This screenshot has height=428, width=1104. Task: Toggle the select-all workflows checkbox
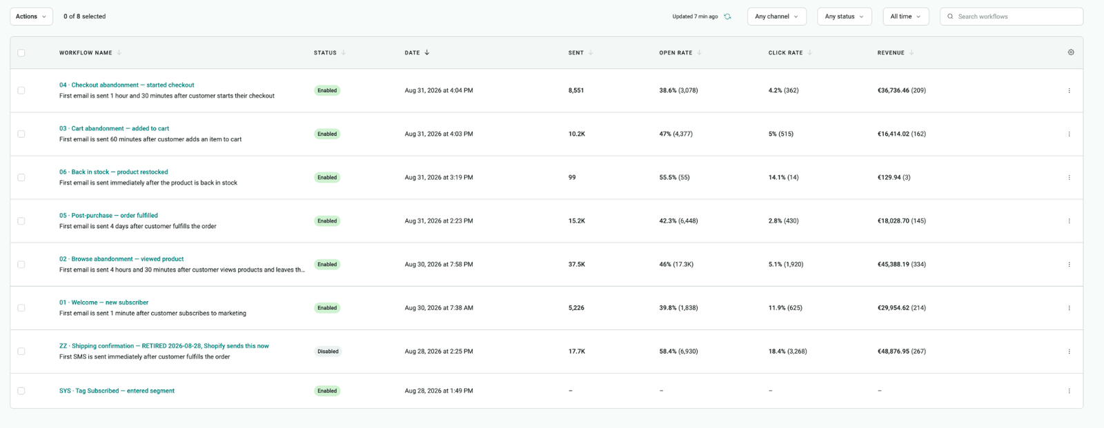21,53
